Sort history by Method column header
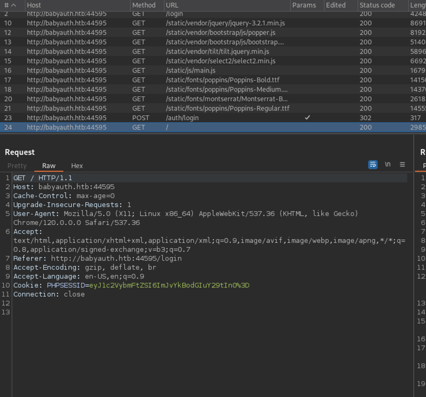This screenshot has width=426, height=397. [144, 5]
